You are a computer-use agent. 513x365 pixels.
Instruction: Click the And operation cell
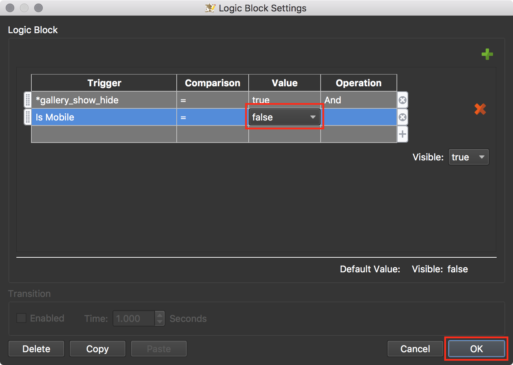(359, 100)
